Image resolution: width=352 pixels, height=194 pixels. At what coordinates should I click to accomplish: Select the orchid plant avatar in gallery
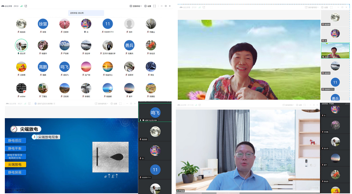click(x=150, y=24)
